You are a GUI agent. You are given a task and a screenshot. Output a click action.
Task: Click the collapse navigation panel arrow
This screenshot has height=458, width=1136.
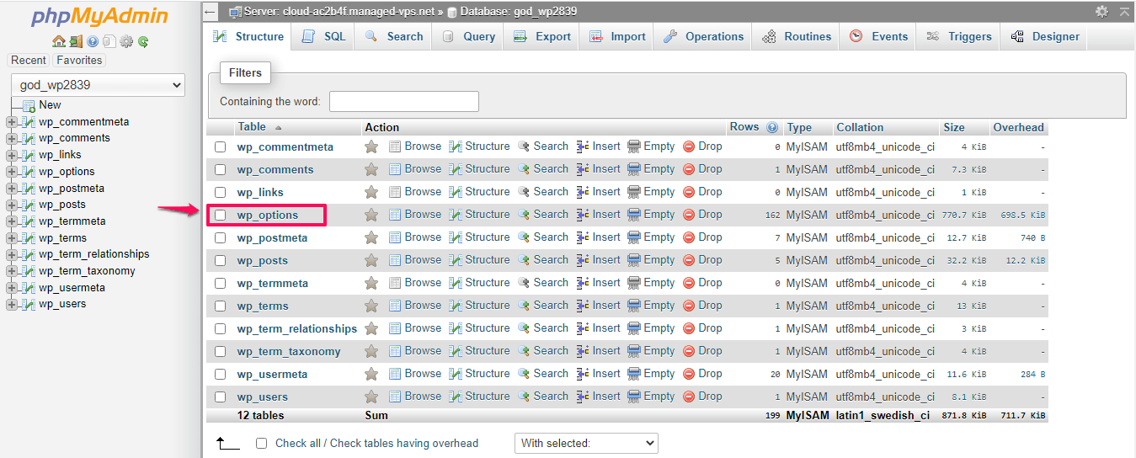(211, 12)
